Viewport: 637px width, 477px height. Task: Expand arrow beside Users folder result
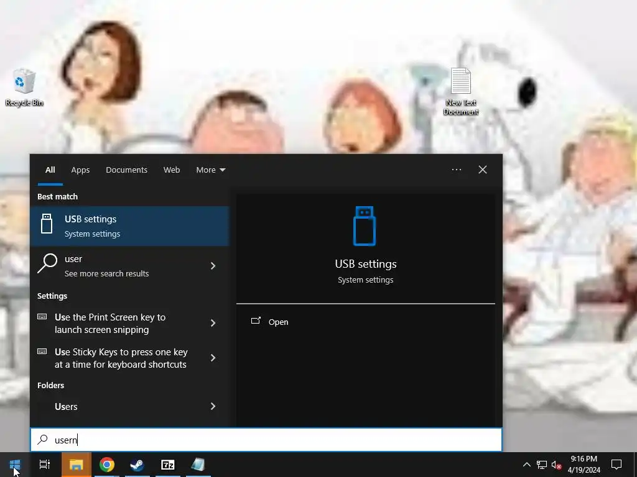click(x=213, y=406)
